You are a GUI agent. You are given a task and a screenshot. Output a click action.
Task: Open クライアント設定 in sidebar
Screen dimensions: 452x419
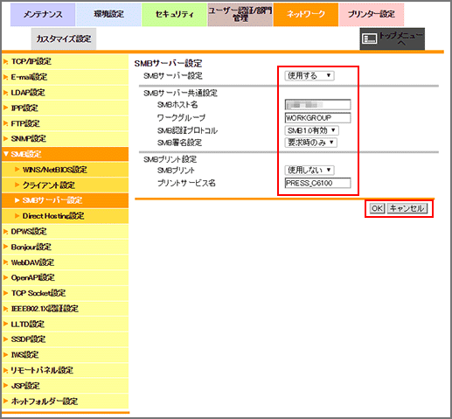pyautogui.click(x=65, y=185)
